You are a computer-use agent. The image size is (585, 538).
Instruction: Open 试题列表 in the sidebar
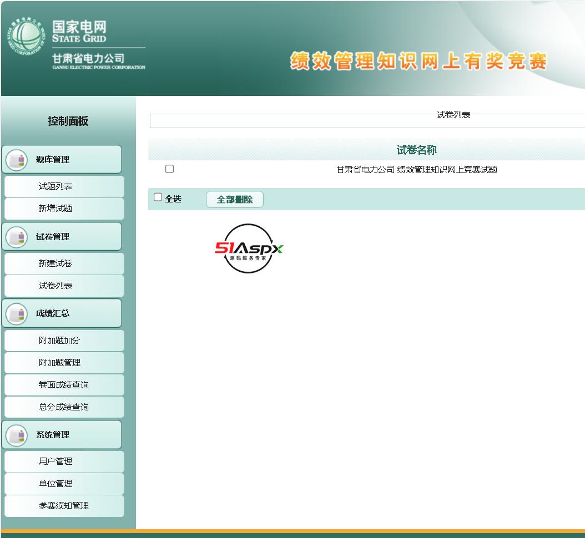point(56,186)
